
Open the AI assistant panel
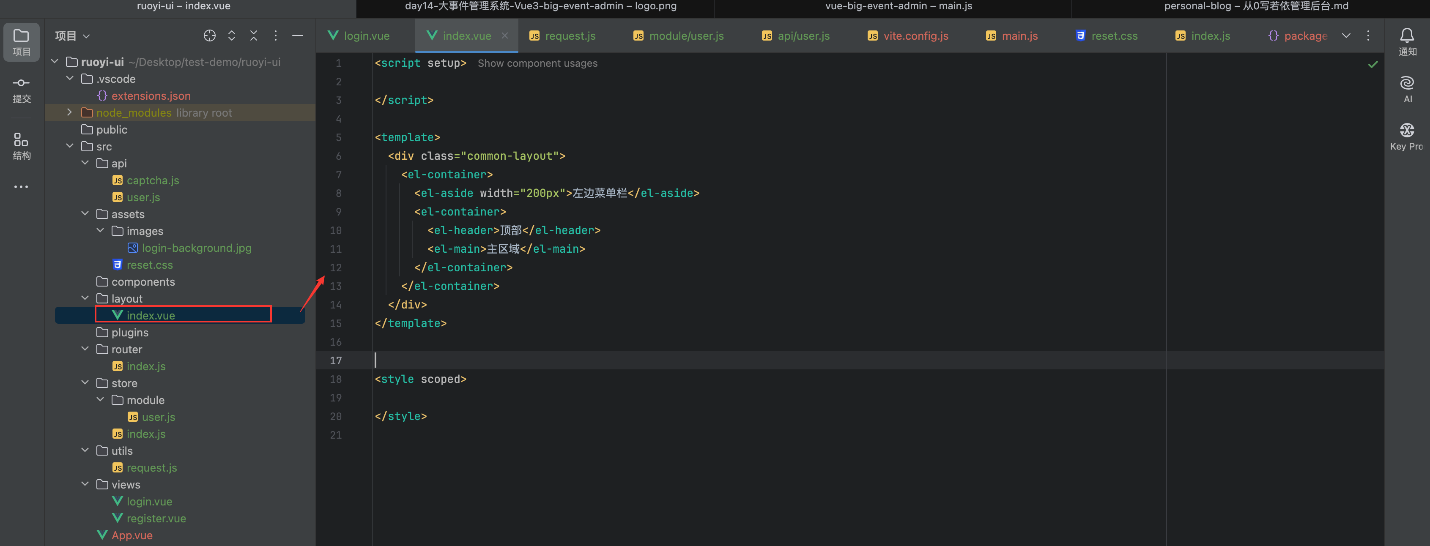tap(1407, 89)
